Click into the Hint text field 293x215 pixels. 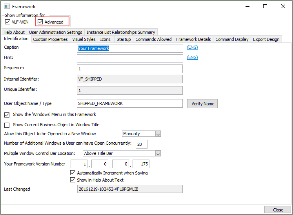[130, 59]
